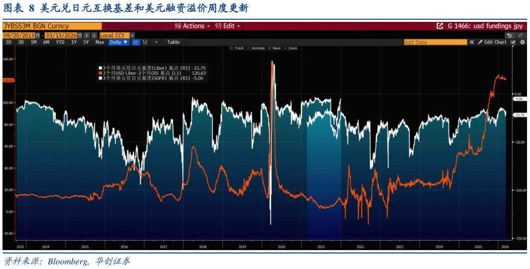This screenshot has height=269, width=530.
Task: Click the pop-out icon beside G 1466
Action: (440, 26)
